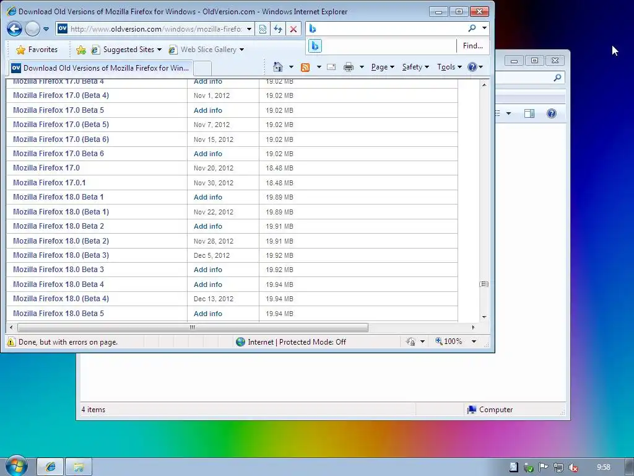The image size is (634, 476).
Task: Expand the address bar URL history dropdown
Action: click(249, 29)
